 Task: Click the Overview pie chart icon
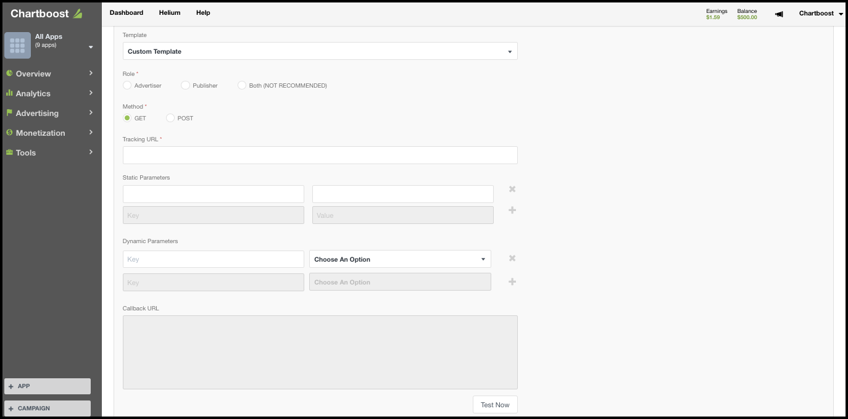point(9,73)
